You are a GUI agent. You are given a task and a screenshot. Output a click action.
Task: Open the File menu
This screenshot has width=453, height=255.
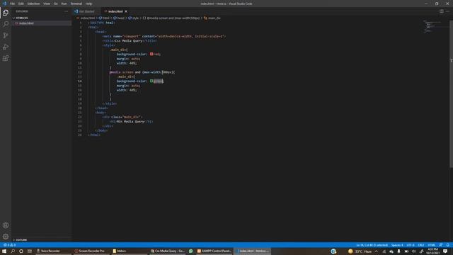coord(13,4)
